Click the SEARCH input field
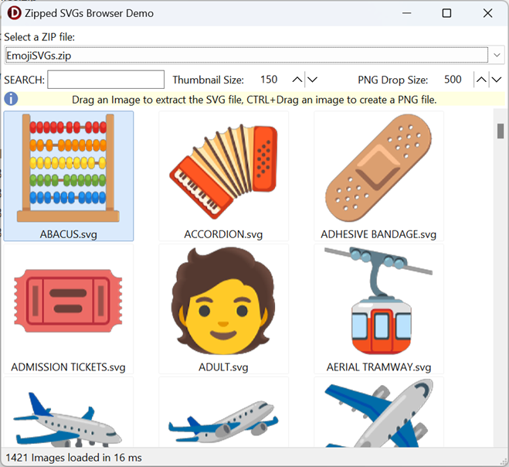Viewport: 509px width, 467px height. pyautogui.click(x=106, y=80)
